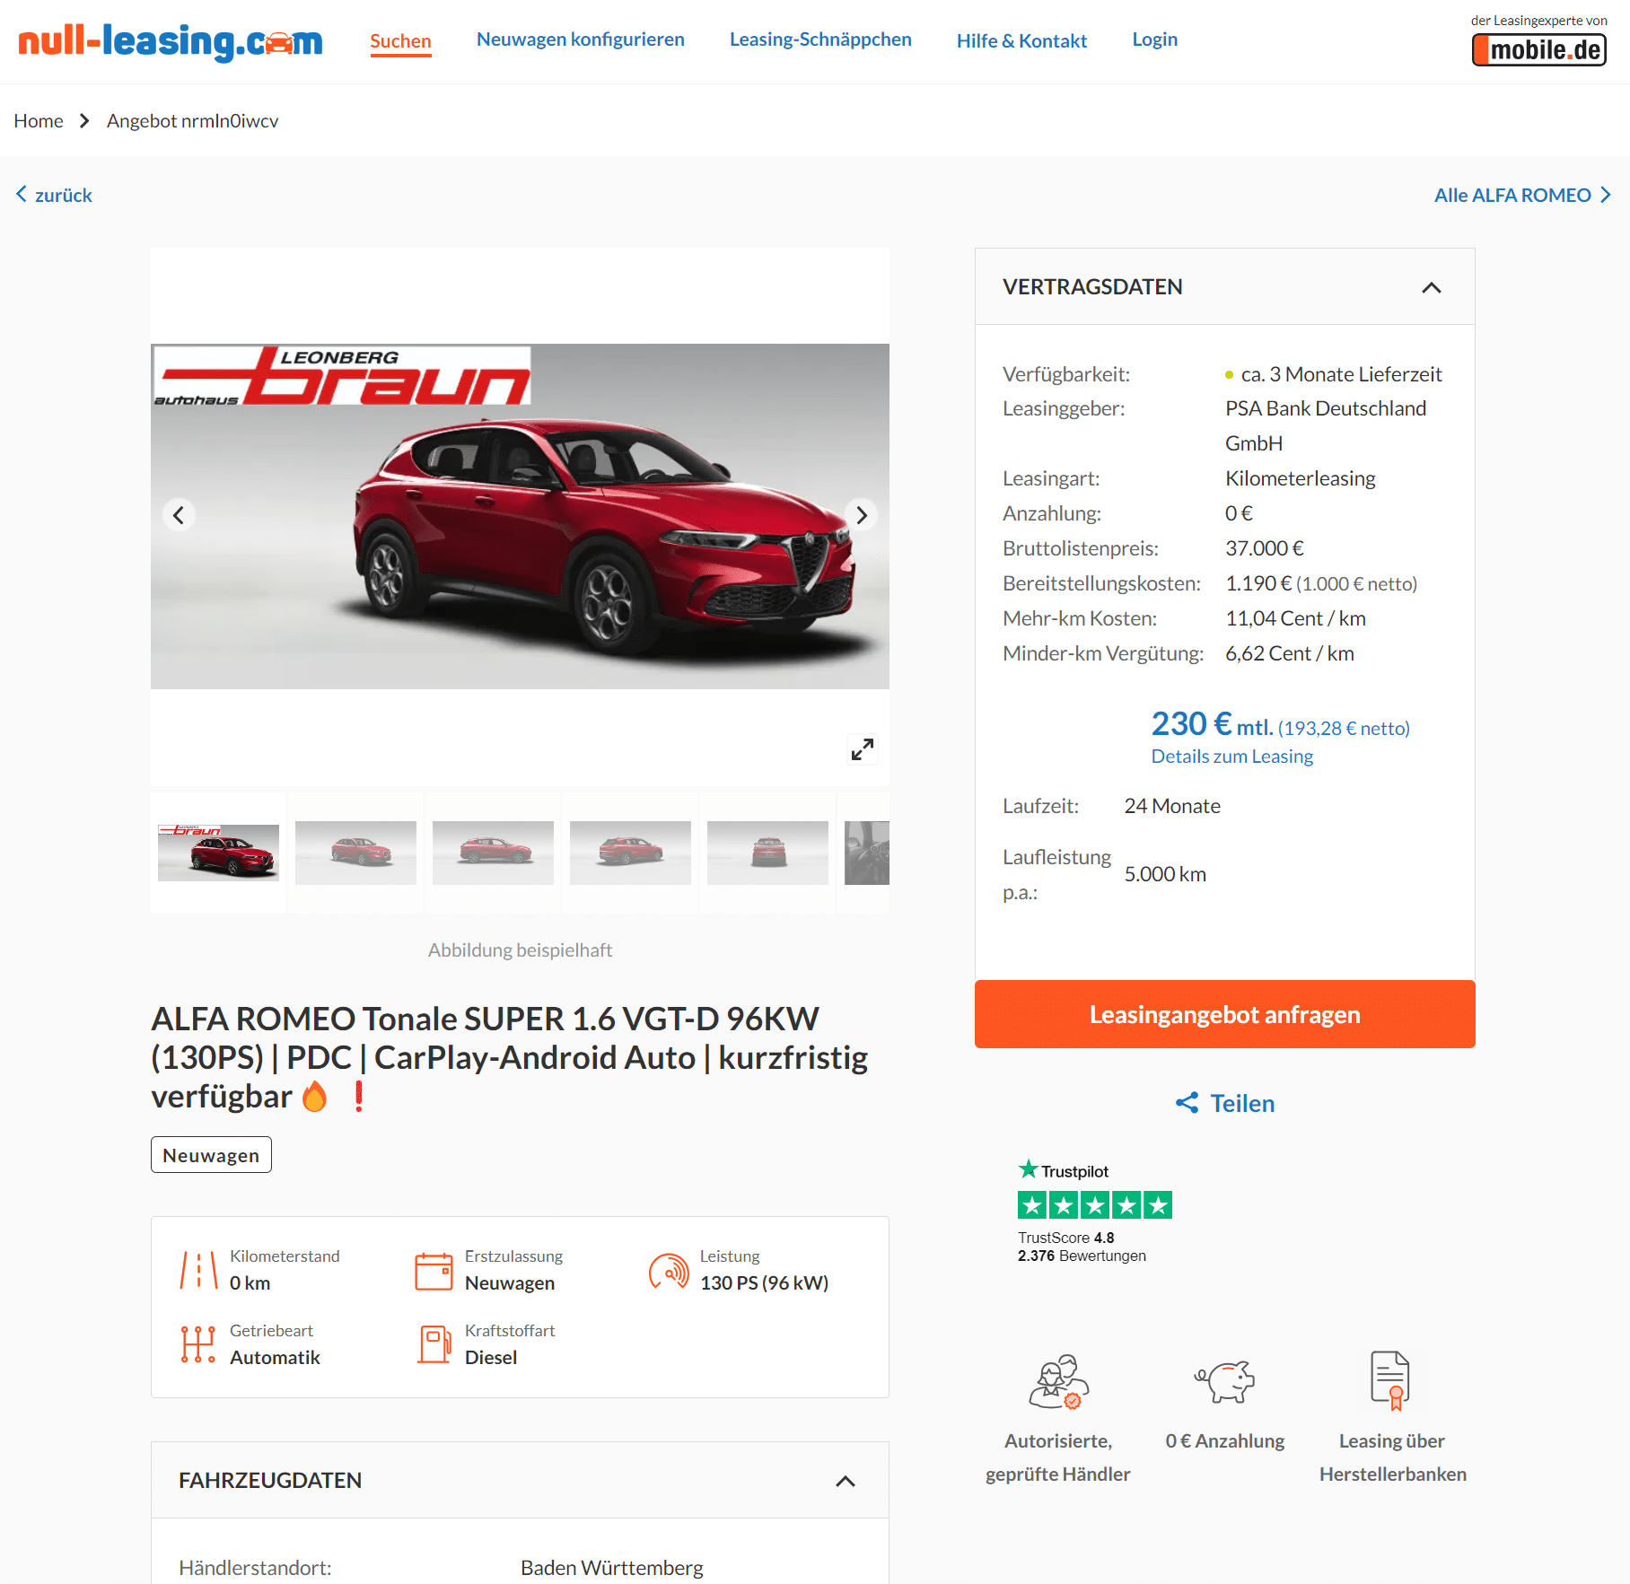Show next car image with right arrow
Screen dimensions: 1630x1584
(x=862, y=515)
